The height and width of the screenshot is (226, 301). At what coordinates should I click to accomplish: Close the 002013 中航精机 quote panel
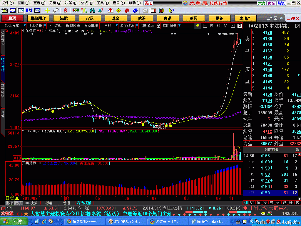[297, 26]
